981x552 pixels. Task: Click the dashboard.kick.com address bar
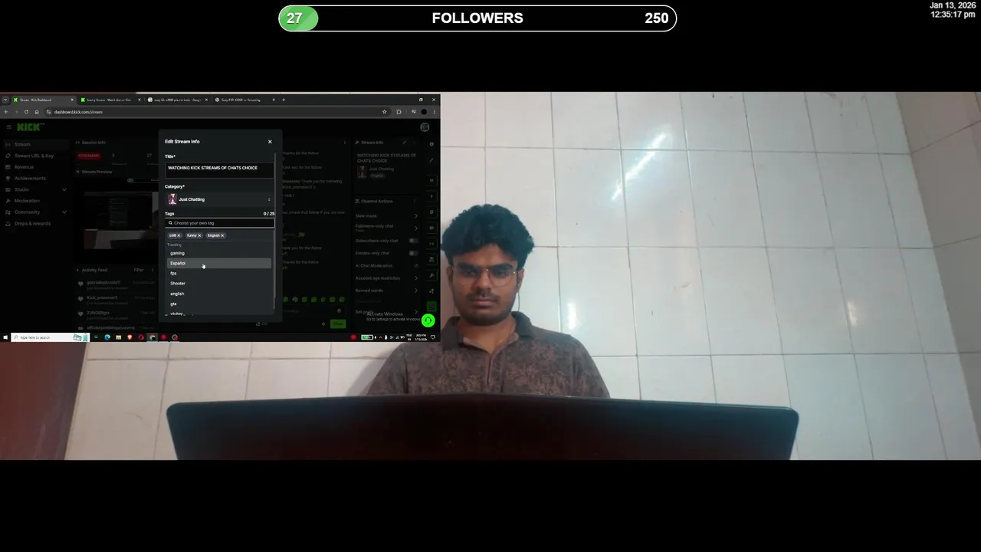(215, 112)
